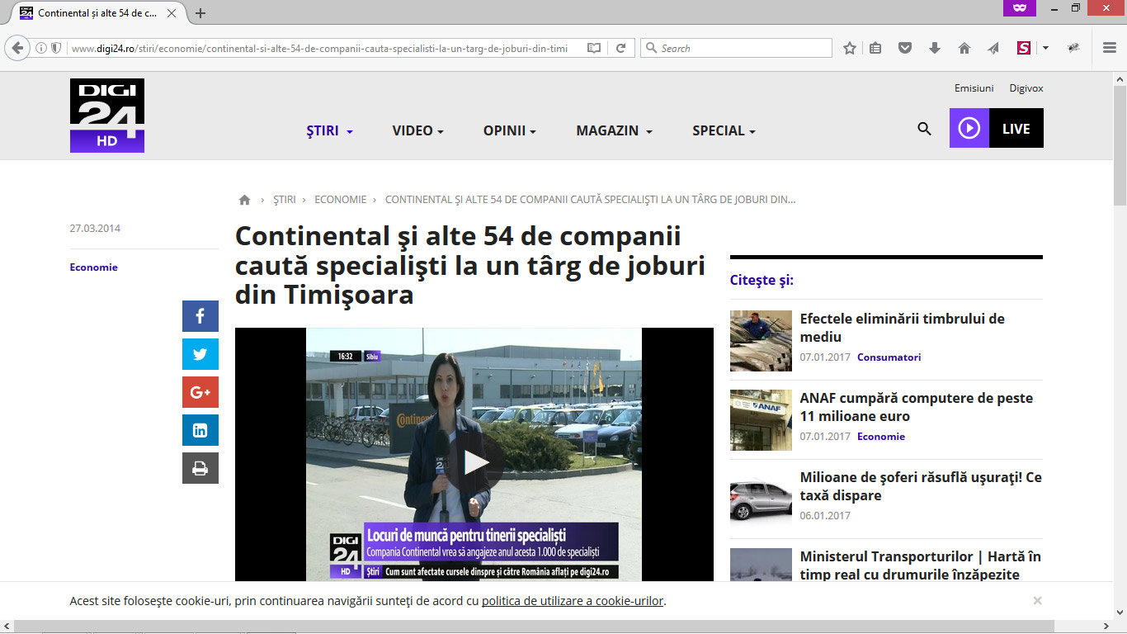Click Consumatori category tag
Image resolution: width=1127 pixels, height=634 pixels.
click(889, 357)
